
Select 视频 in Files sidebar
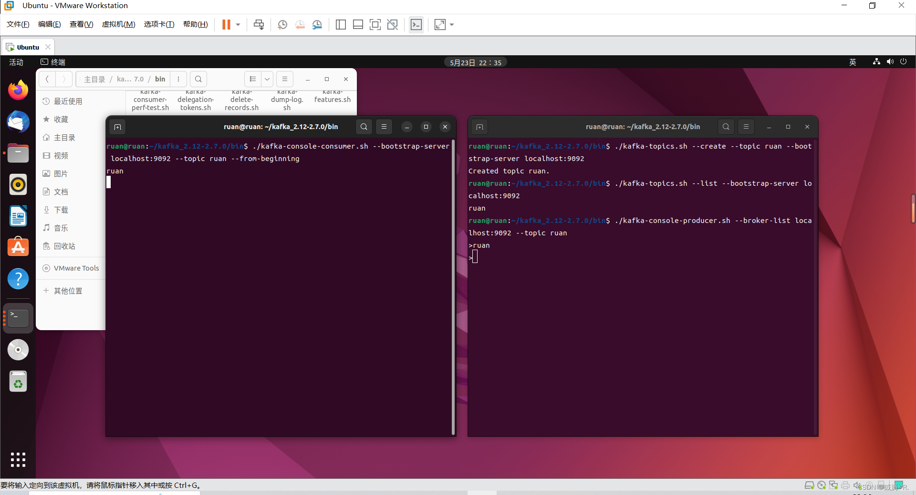click(x=61, y=155)
